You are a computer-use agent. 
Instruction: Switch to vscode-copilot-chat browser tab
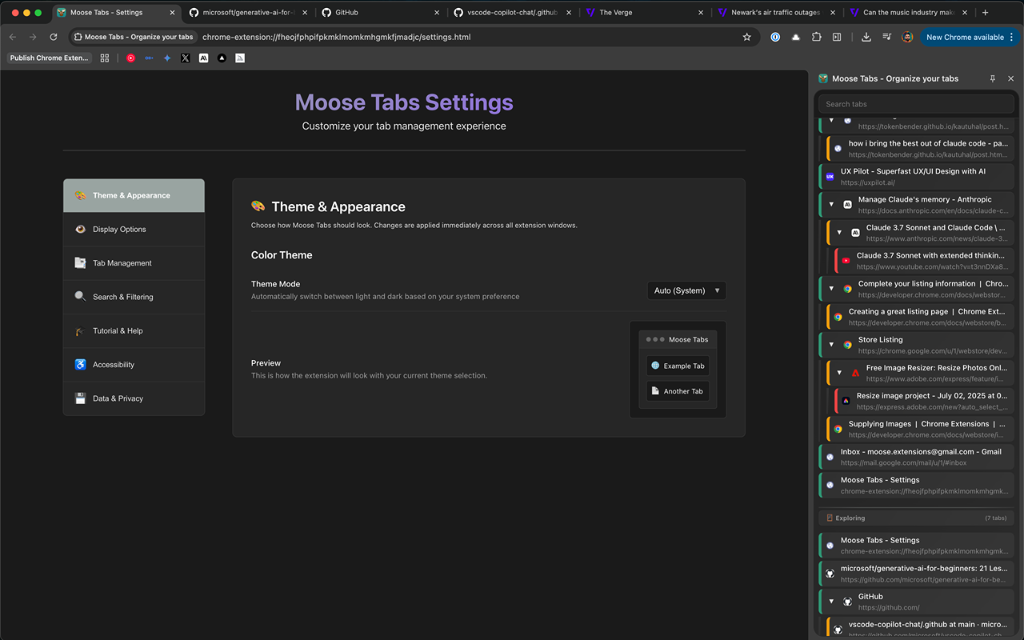click(512, 13)
